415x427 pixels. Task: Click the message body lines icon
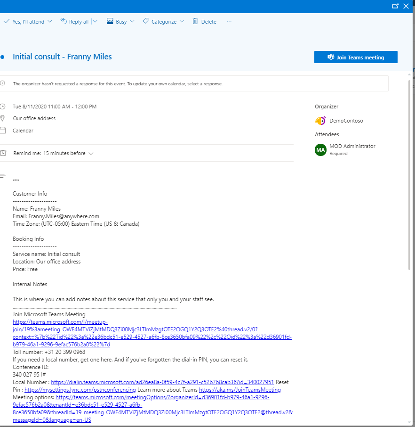click(x=3, y=176)
